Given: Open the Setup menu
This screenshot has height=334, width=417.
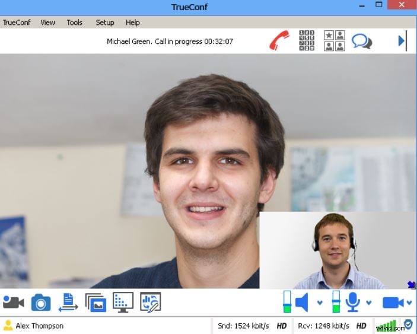Looking at the screenshot, I should tap(105, 23).
